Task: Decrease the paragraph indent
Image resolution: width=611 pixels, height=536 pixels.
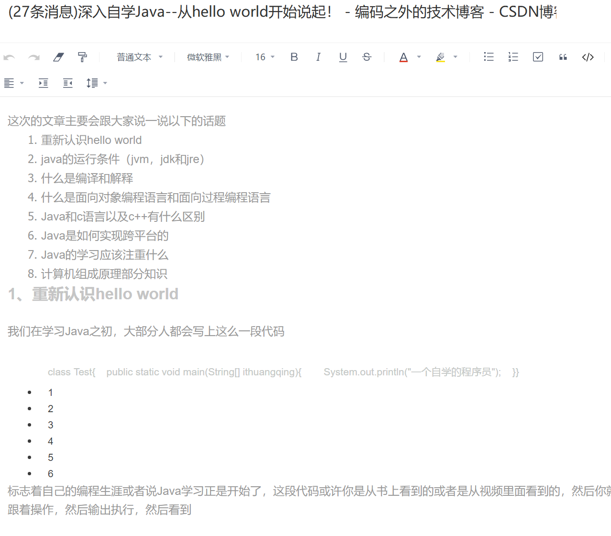Action: pyautogui.click(x=67, y=83)
